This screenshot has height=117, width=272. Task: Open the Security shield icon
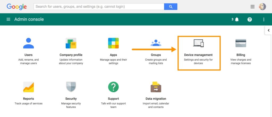[71, 87]
